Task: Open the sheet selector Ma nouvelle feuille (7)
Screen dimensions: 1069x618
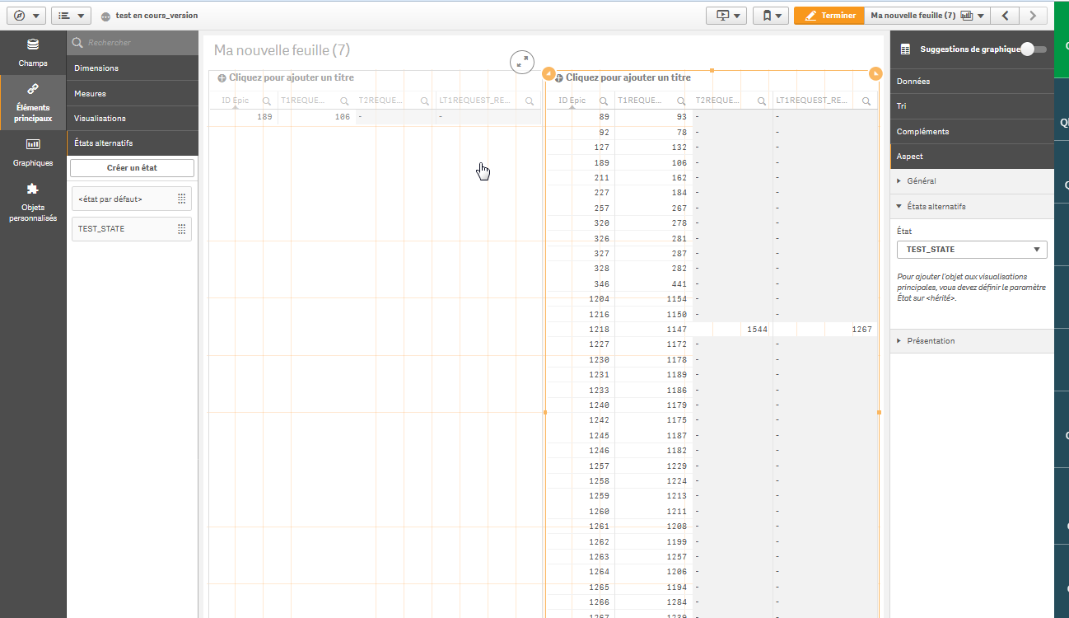Action: [926, 16]
